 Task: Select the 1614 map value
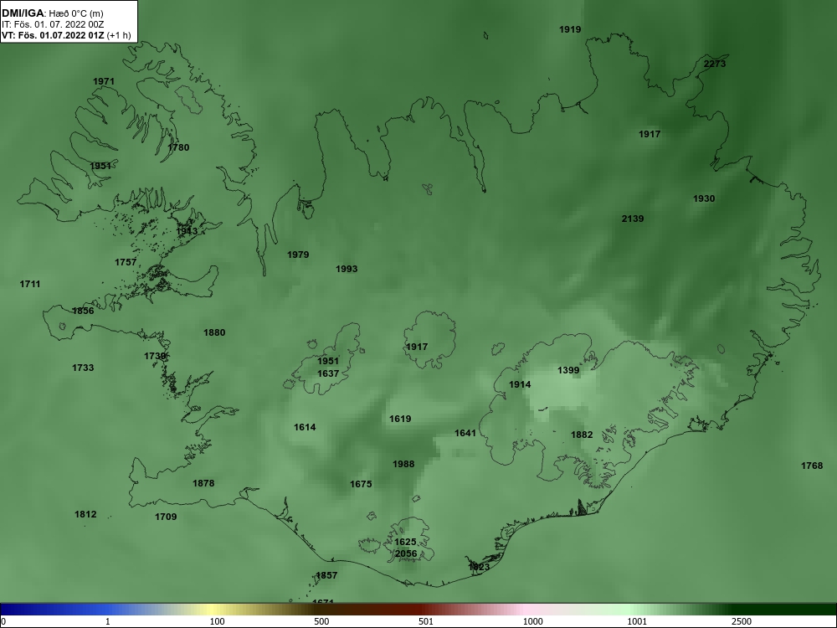click(305, 427)
